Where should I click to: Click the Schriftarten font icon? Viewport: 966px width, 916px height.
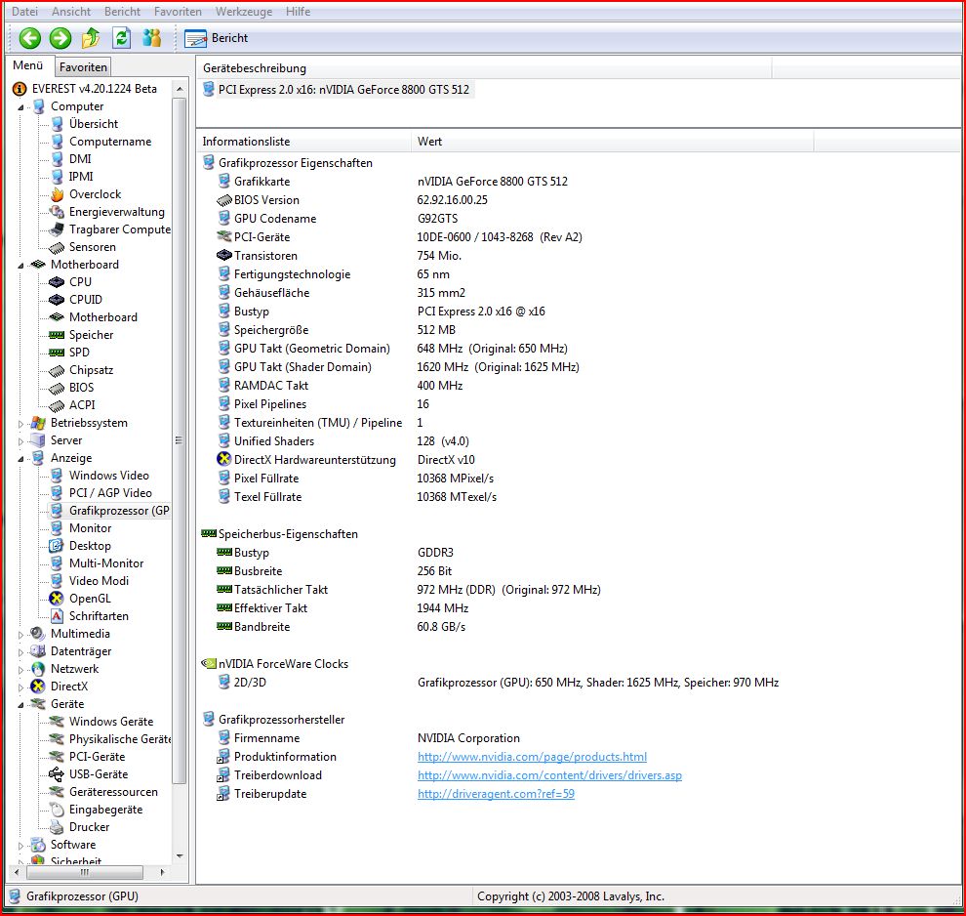coord(57,616)
